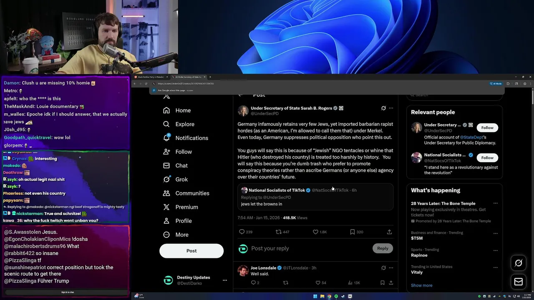The image size is (534, 300).
Task: Share the main post via share icon
Action: point(389,232)
